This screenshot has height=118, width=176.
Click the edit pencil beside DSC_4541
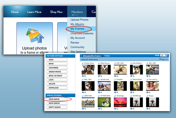tap(115, 63)
